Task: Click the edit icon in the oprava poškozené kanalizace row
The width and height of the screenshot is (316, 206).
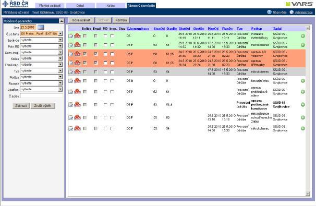Action: [x=71, y=105]
